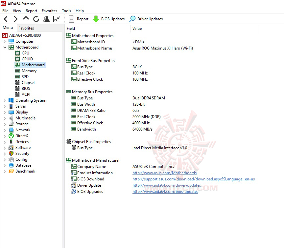
Task: Click the Operating System Windows icon
Action: pyautogui.click(x=11, y=100)
